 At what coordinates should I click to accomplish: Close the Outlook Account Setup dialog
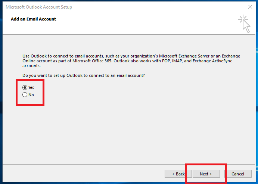click(x=250, y=7)
